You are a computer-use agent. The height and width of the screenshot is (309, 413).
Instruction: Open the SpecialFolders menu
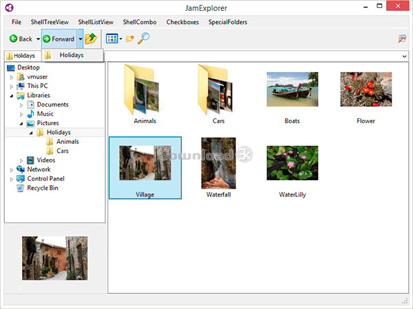[x=228, y=22]
